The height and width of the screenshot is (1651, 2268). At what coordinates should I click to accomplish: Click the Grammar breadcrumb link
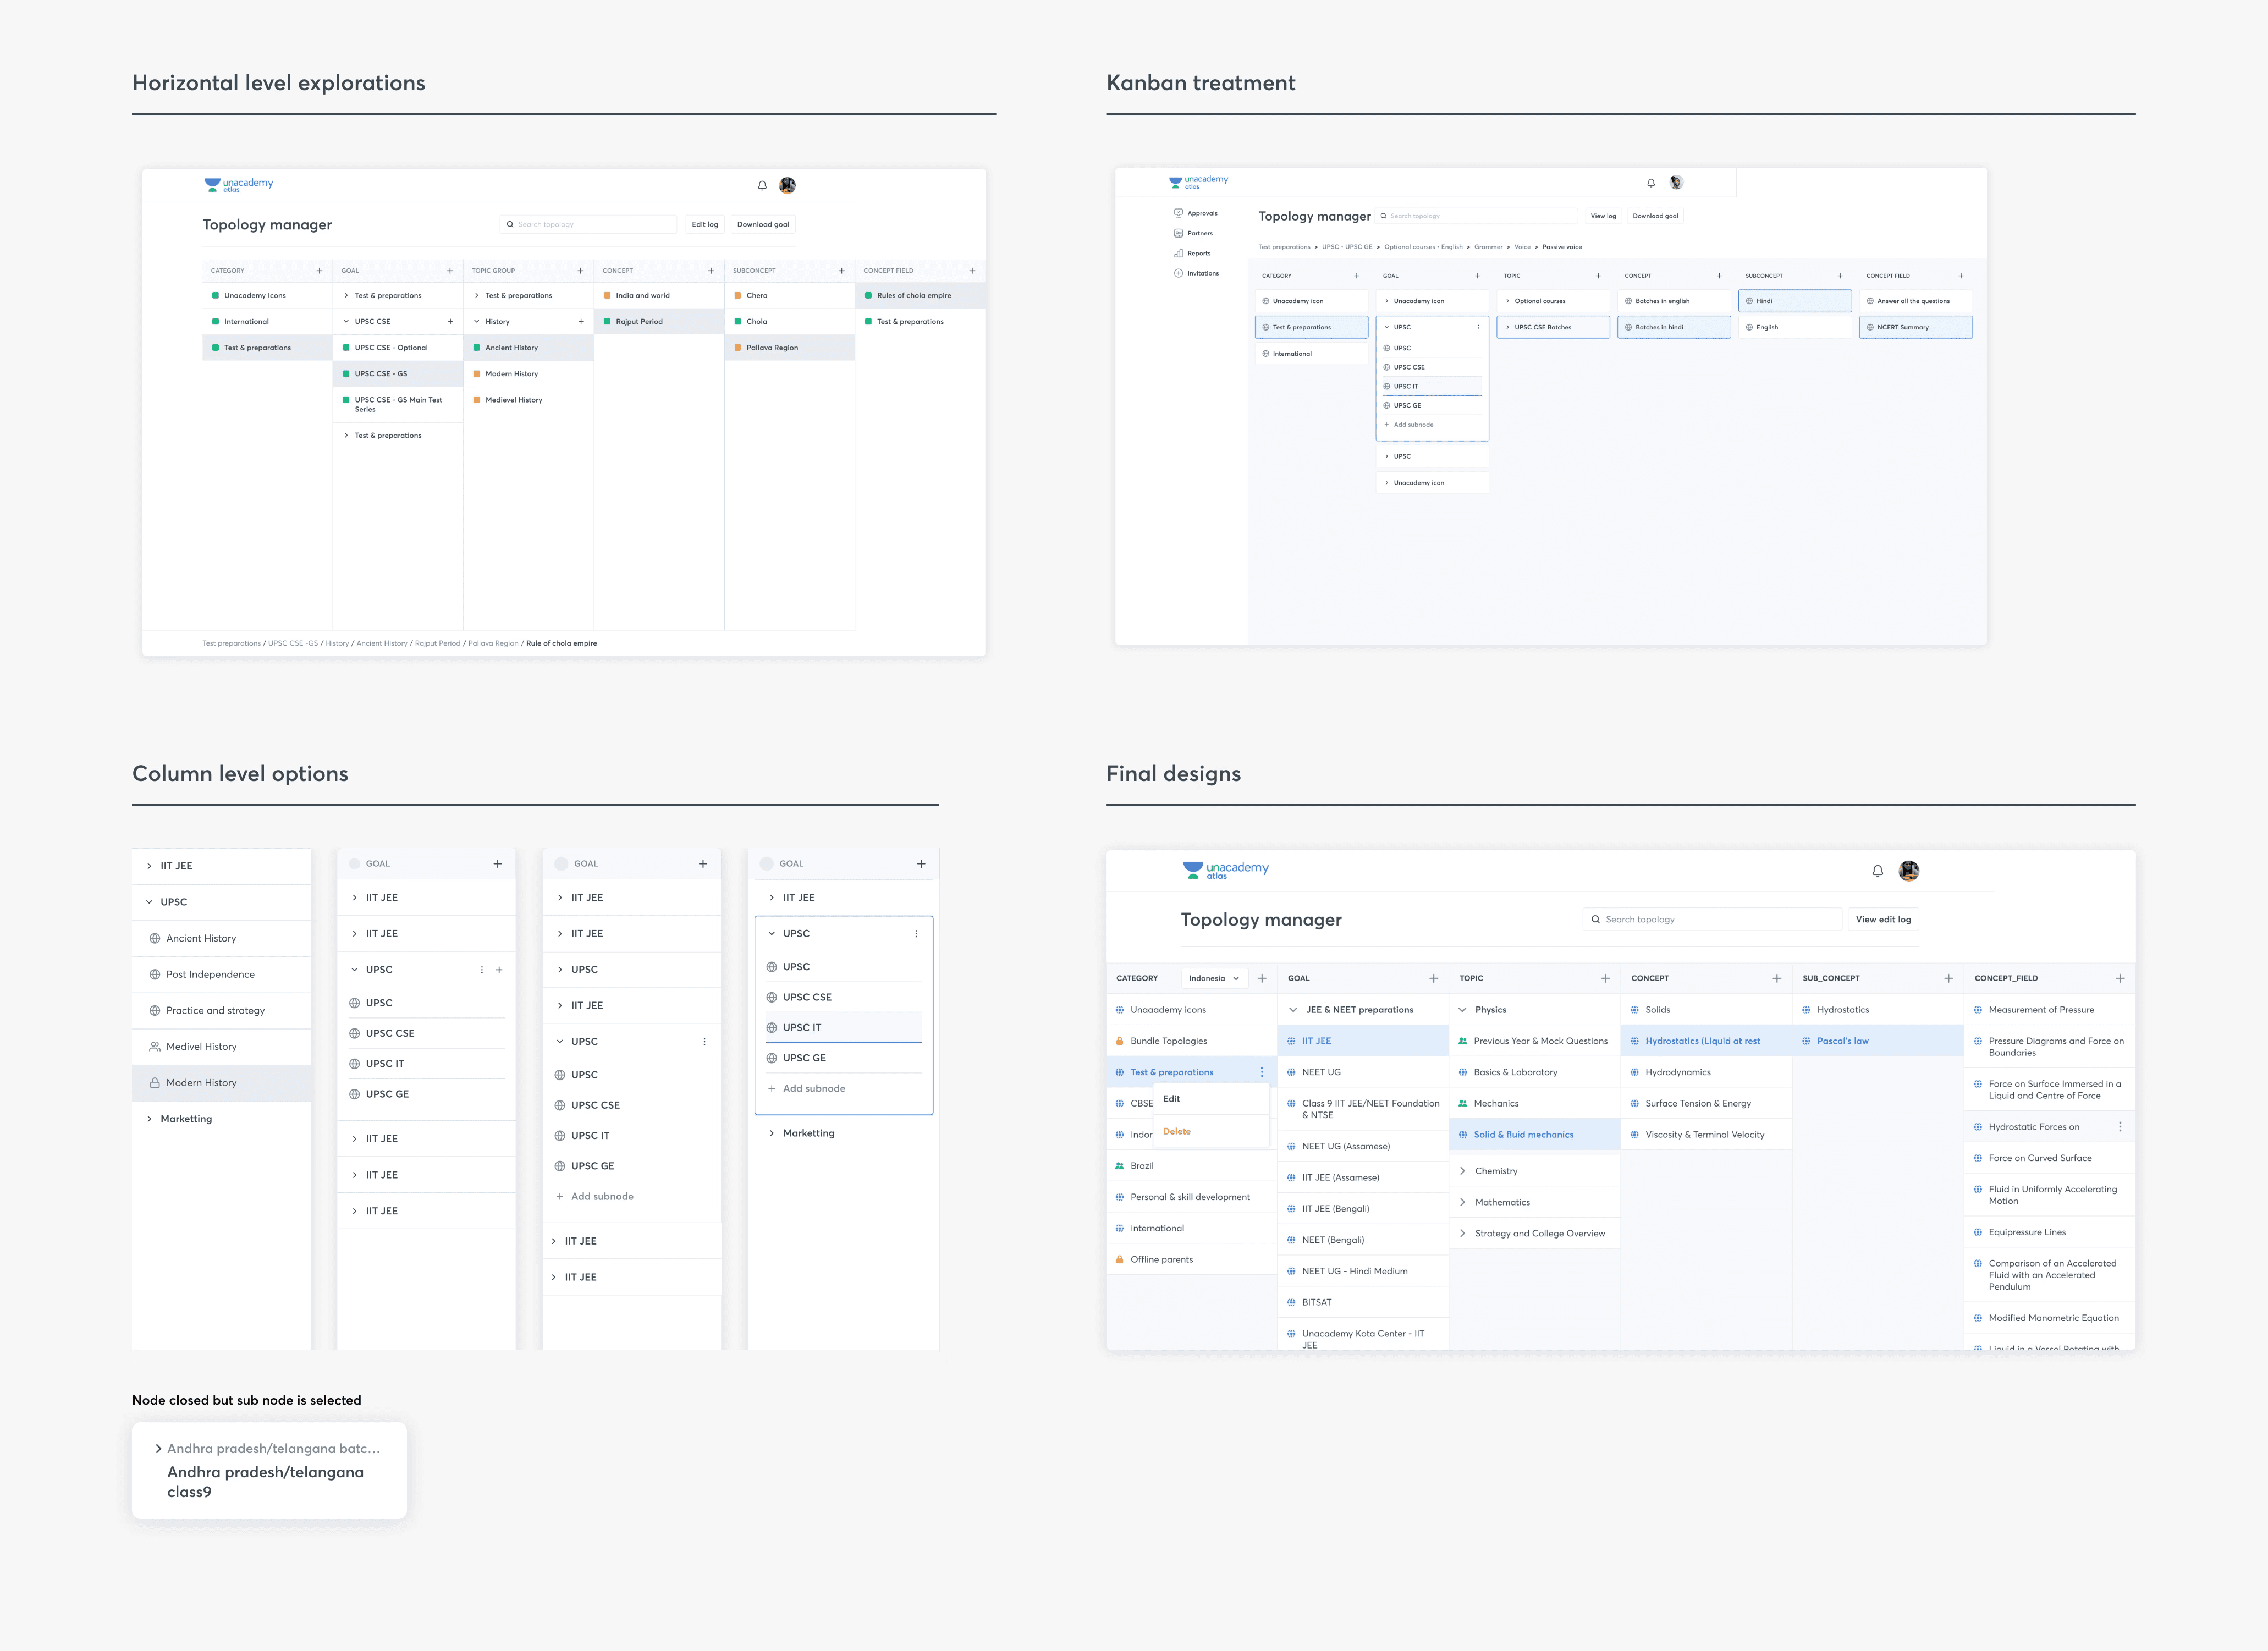click(x=1487, y=247)
